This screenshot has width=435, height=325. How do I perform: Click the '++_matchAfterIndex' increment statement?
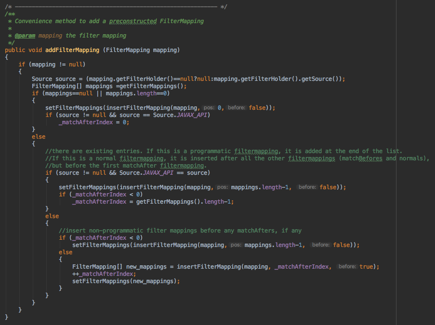(103, 273)
